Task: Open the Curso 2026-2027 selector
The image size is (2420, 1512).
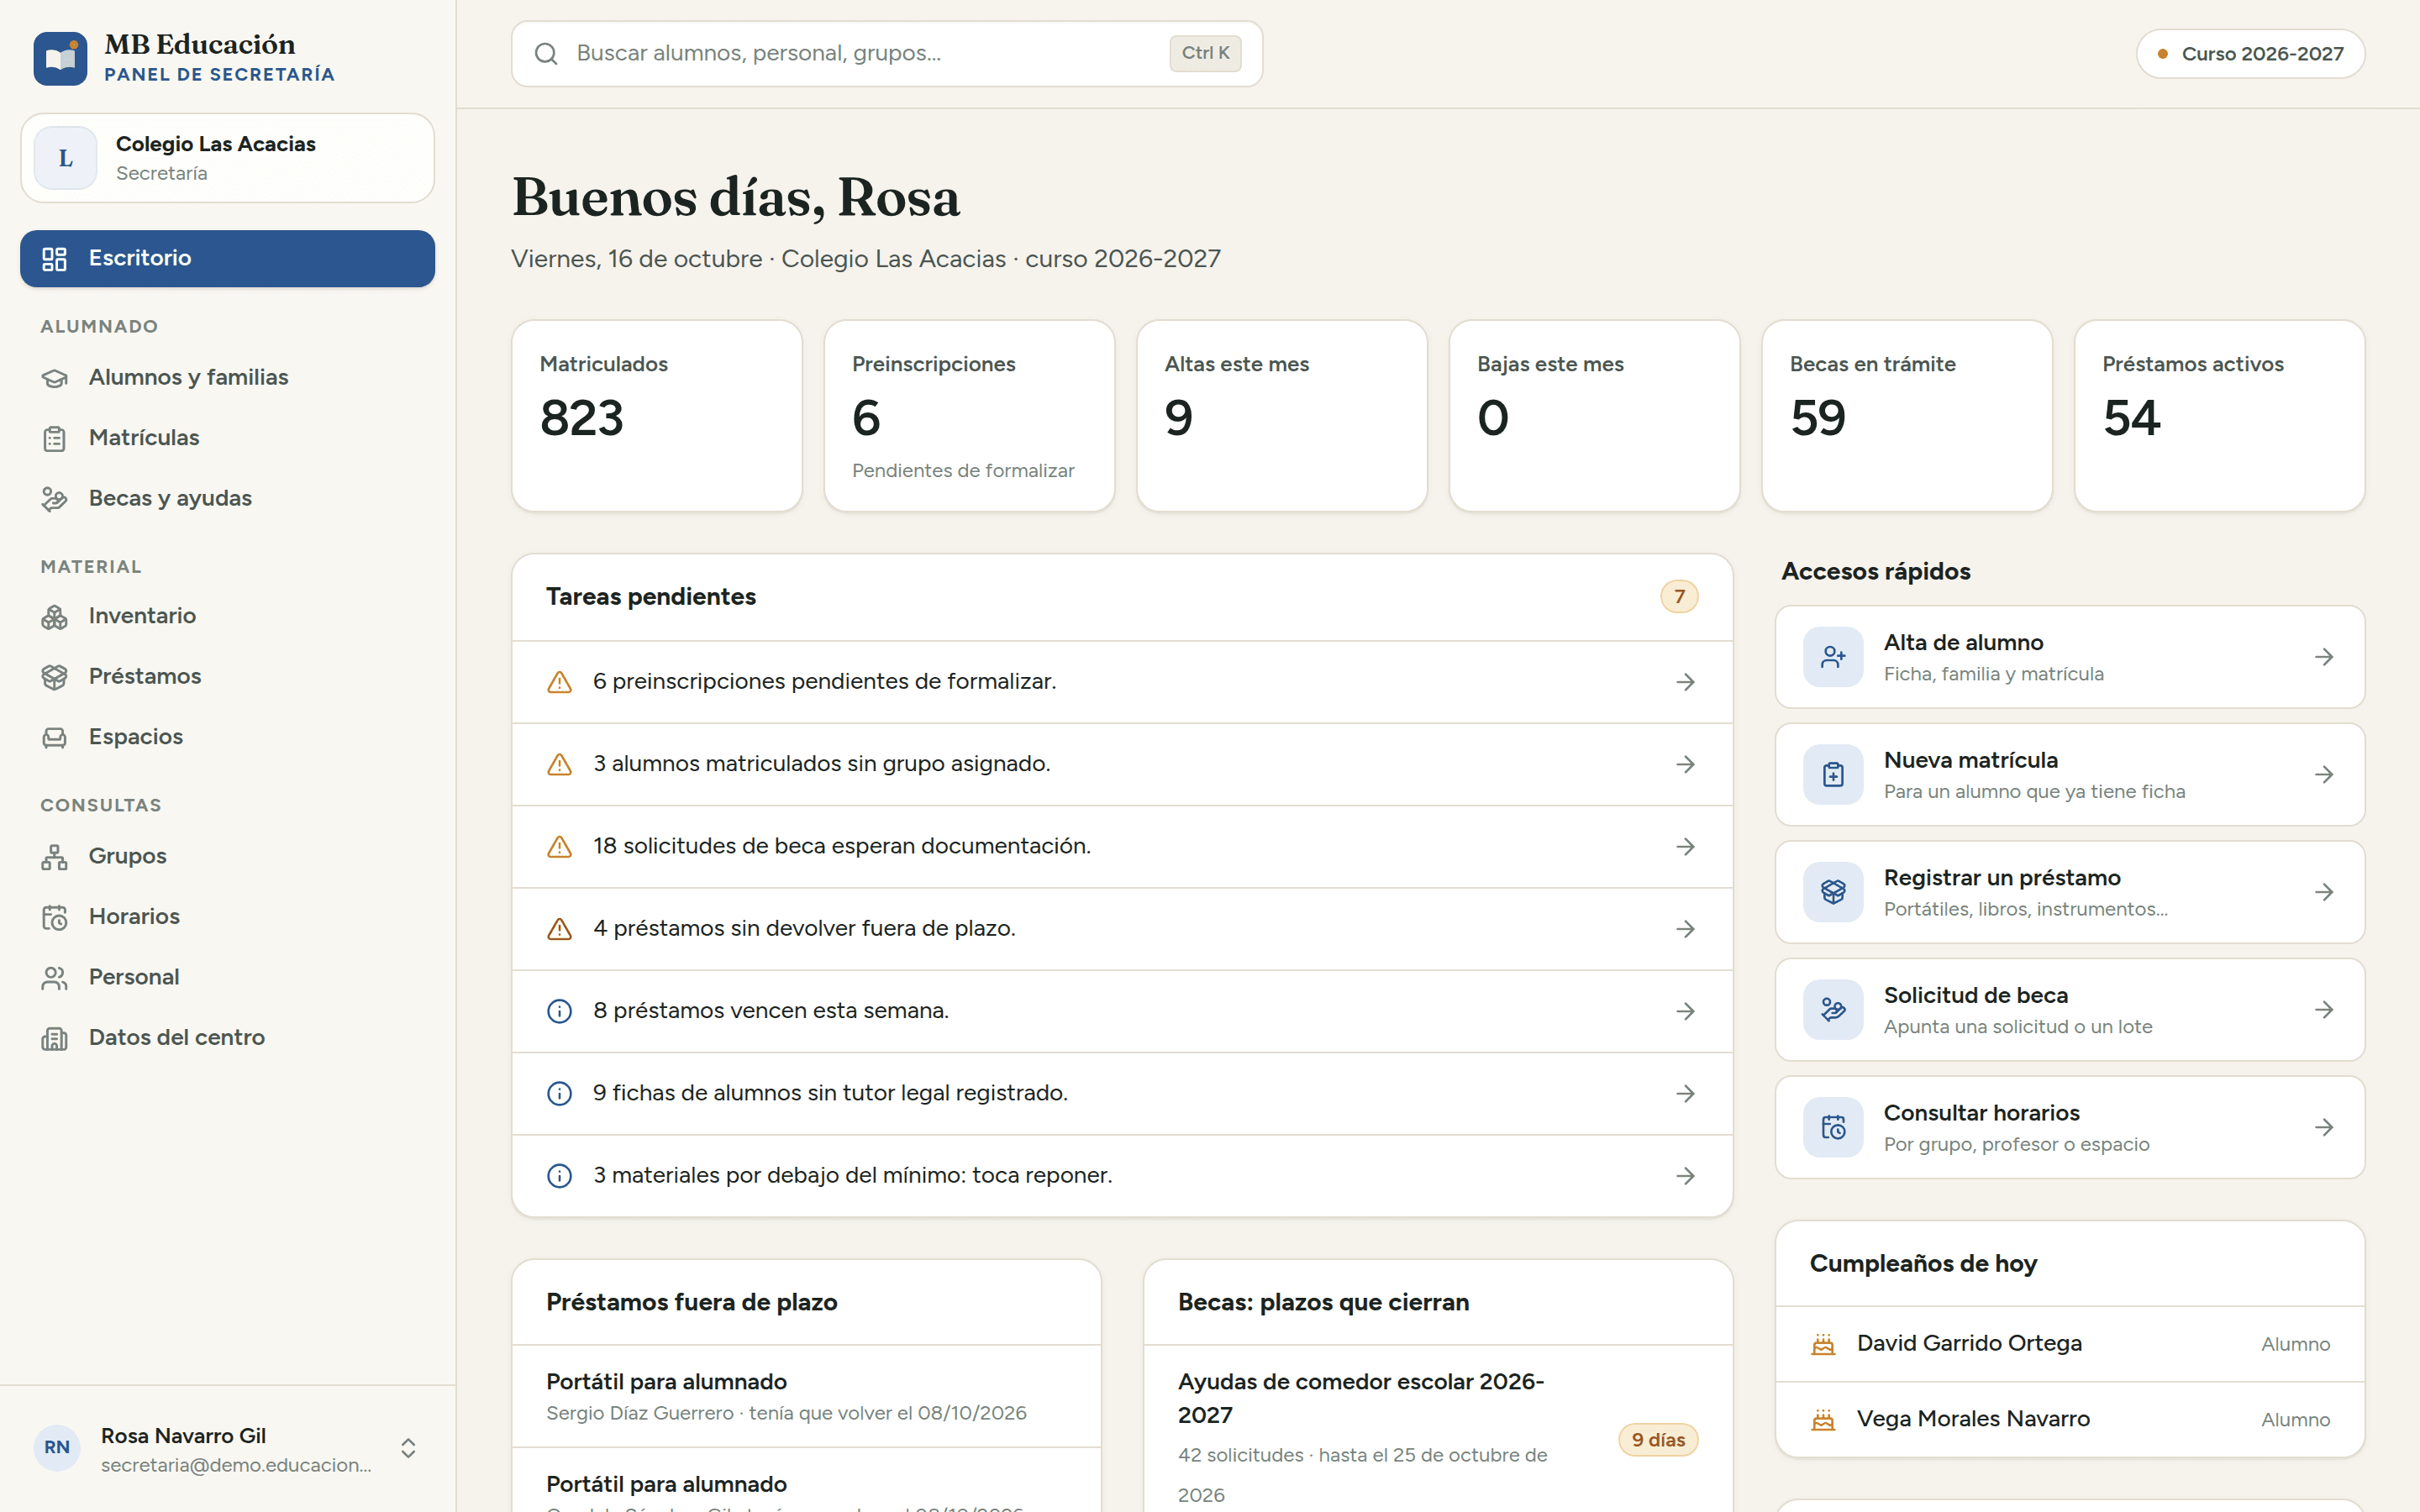Action: (x=2250, y=54)
